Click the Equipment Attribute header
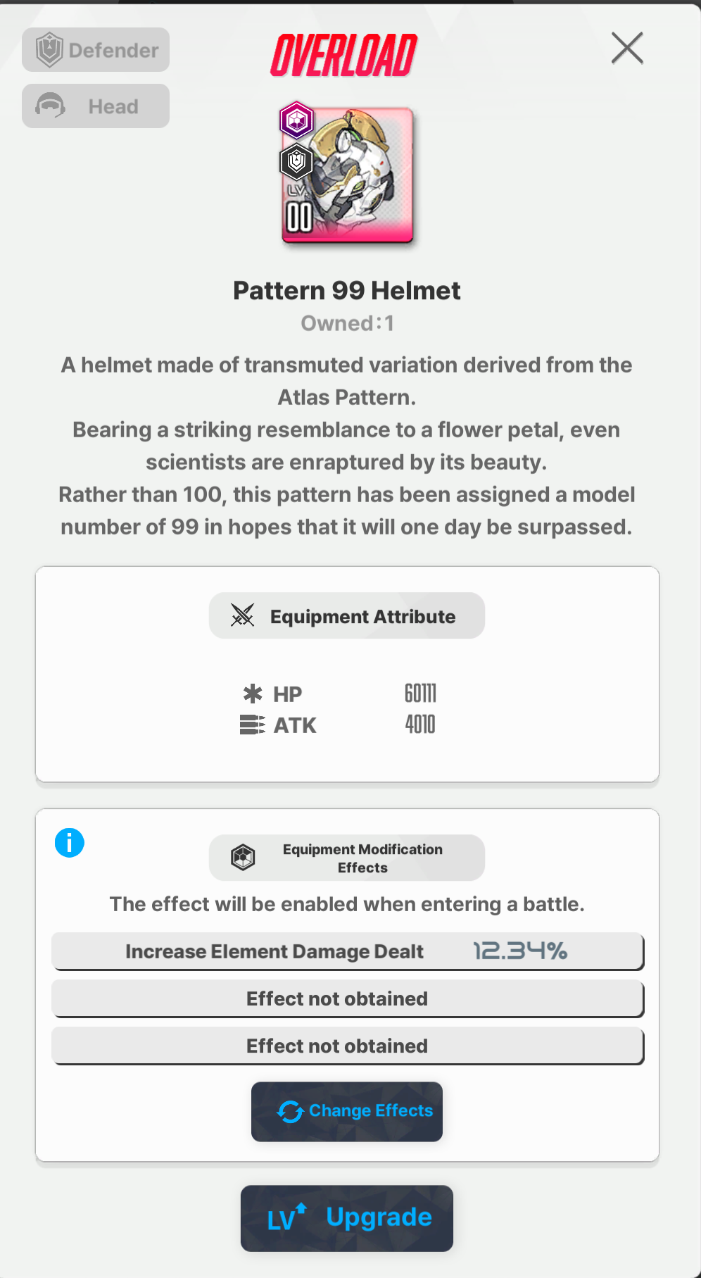Image resolution: width=701 pixels, height=1278 pixels. (x=347, y=615)
